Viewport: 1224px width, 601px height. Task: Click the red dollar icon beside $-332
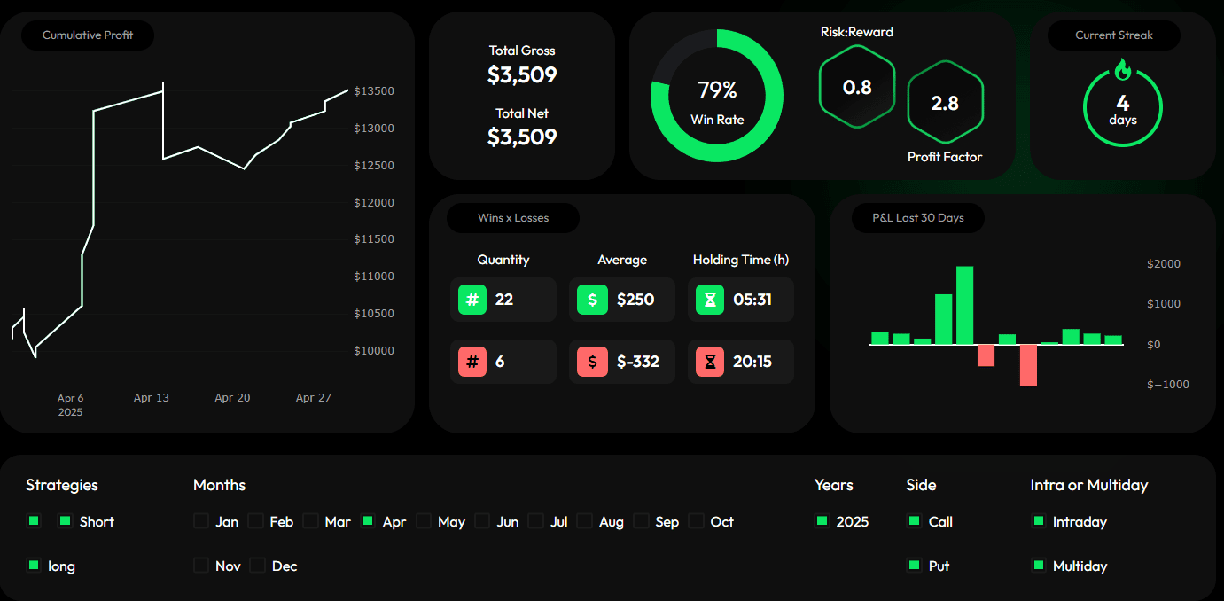tap(592, 362)
